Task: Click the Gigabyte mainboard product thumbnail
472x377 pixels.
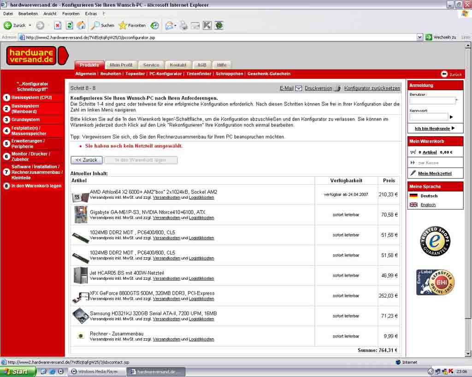Action: tap(81, 215)
